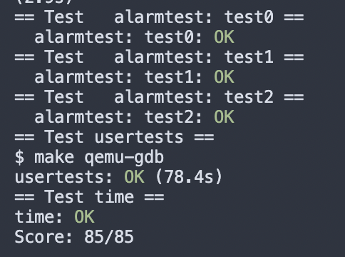Click the green OK after alarmtest test1
The image size is (345, 257).
224,77
